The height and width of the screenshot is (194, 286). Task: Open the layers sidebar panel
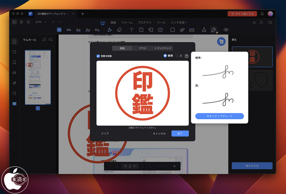point(14,73)
